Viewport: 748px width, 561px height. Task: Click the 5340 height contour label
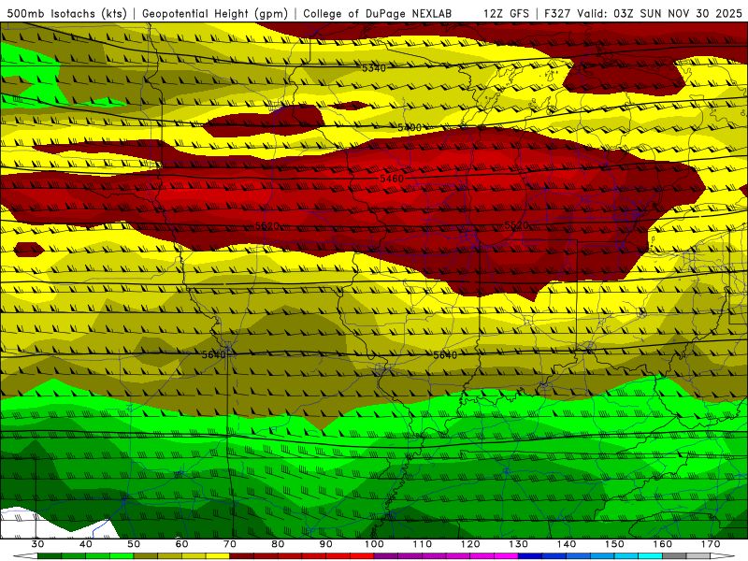click(x=373, y=68)
